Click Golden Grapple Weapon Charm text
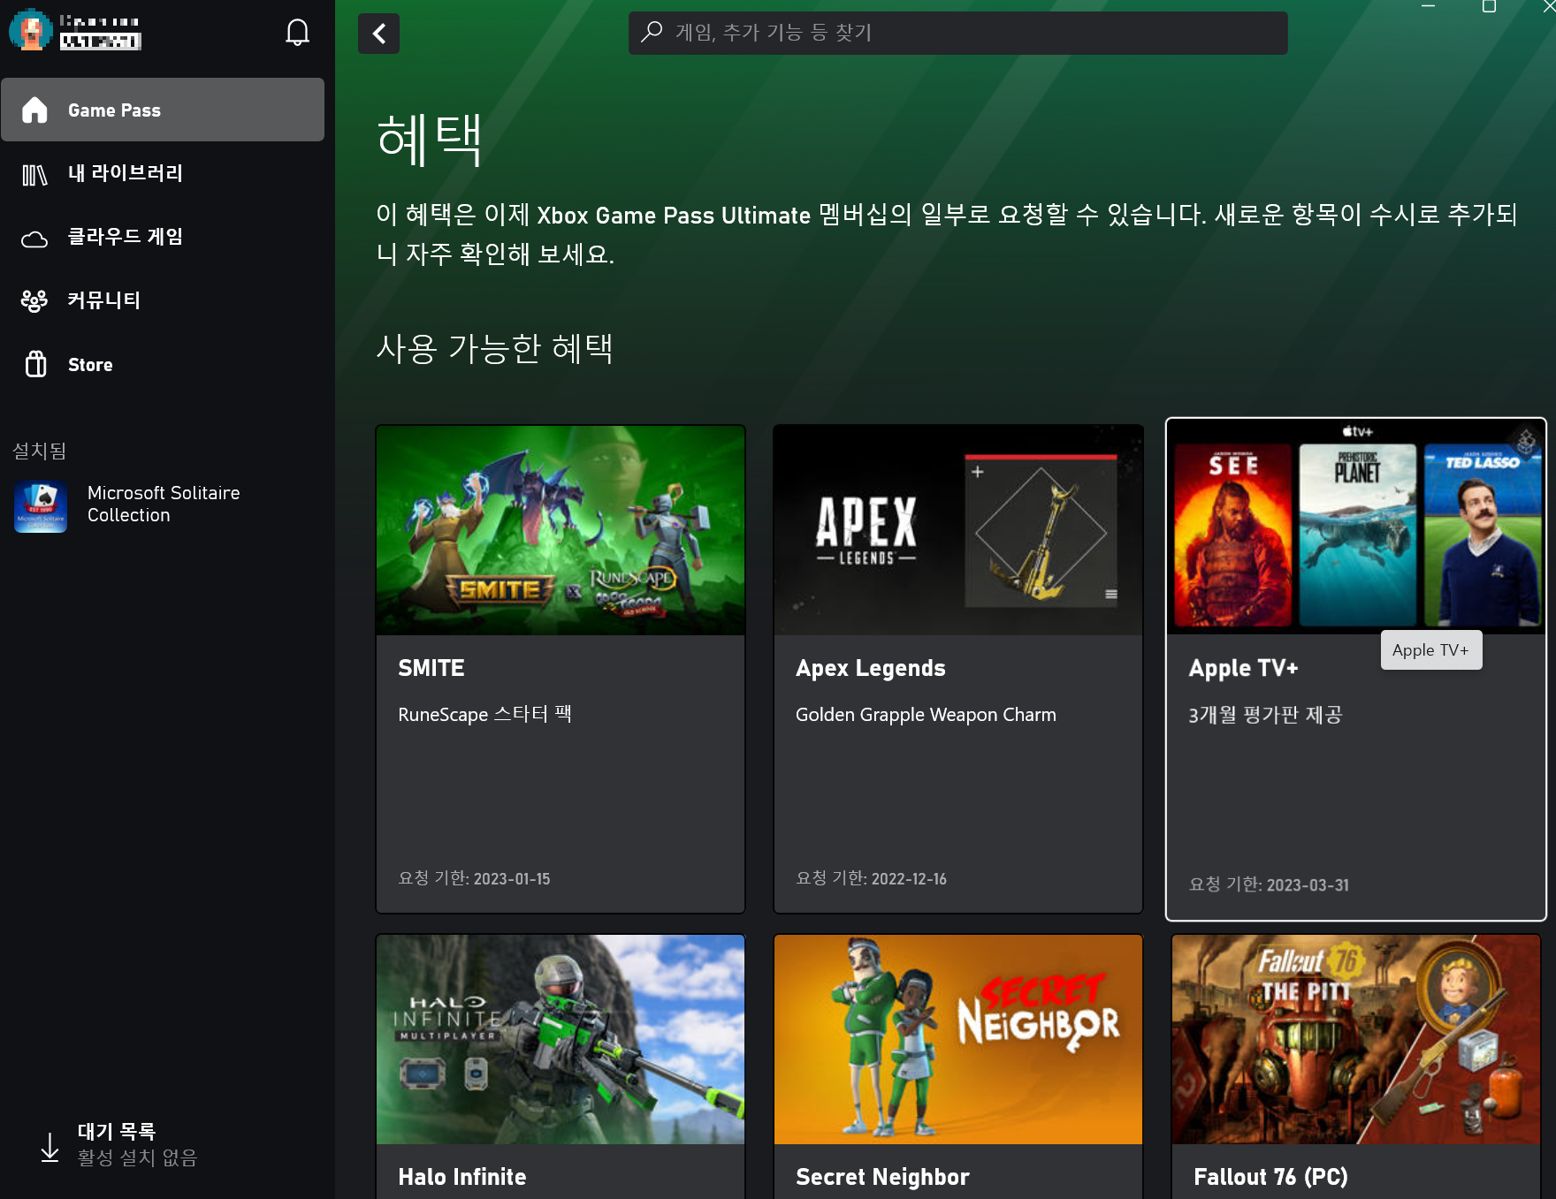1556x1199 pixels. click(x=926, y=715)
